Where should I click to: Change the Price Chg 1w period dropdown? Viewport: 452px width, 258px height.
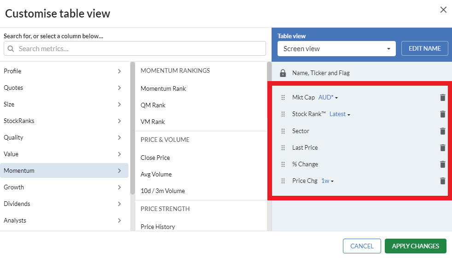tap(327, 181)
